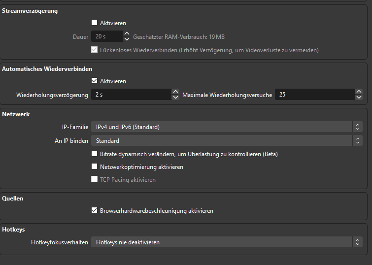Click the Maximale Wiederholungsversuche input field
Image resolution: width=372 pixels, height=265 pixels.
314,95
